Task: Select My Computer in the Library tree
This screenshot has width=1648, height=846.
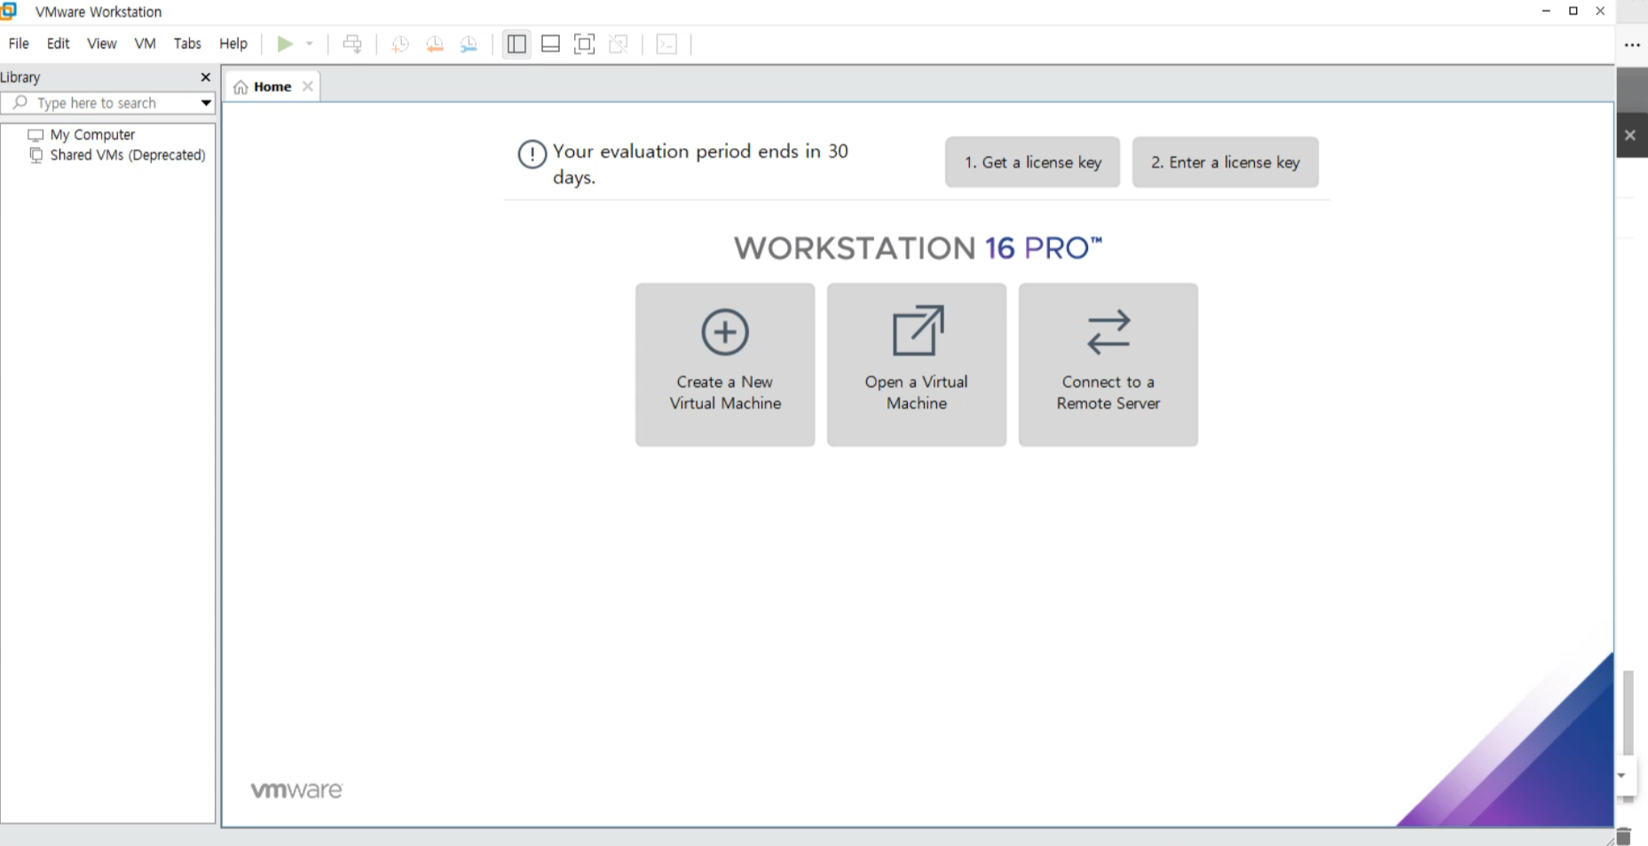Action: (92, 135)
